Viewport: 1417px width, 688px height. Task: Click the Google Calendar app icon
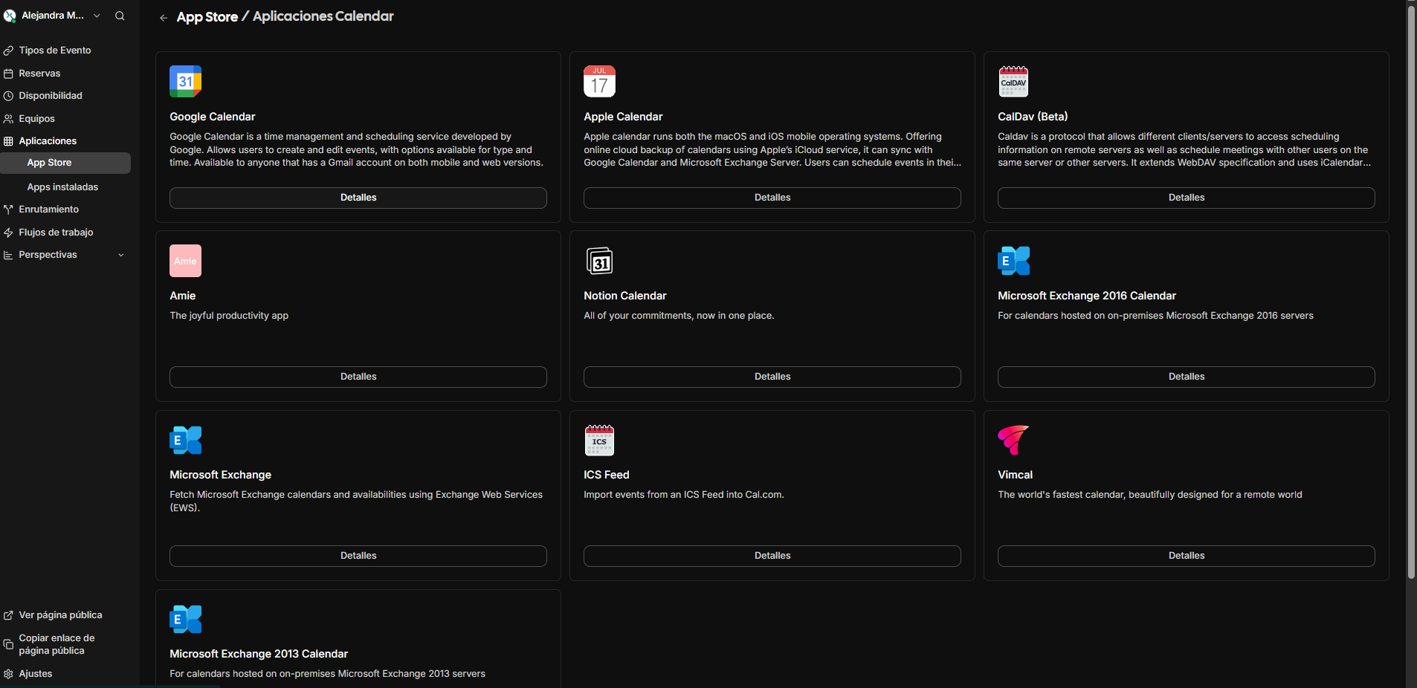(x=185, y=82)
